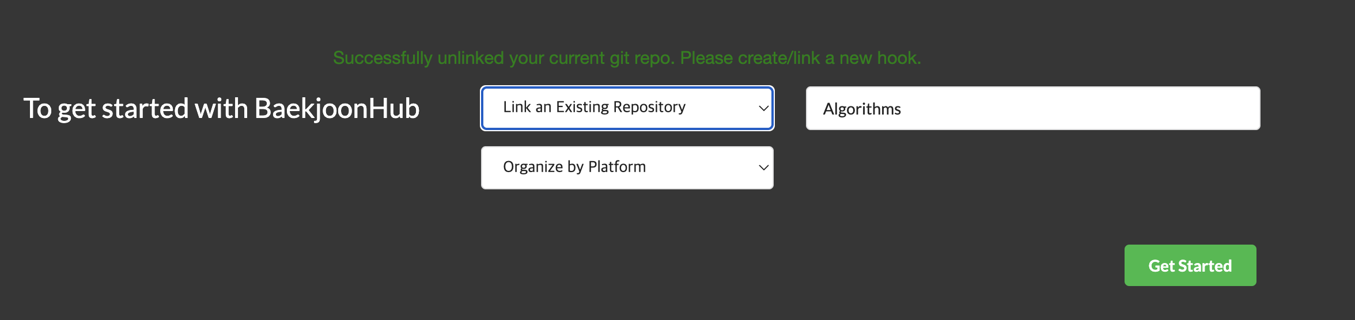The image size is (1355, 320).
Task: Place cursor after the word Algorithms
Action: 903,109
